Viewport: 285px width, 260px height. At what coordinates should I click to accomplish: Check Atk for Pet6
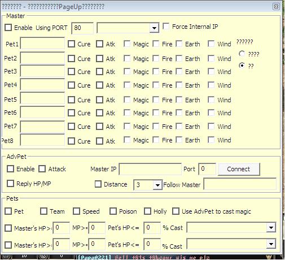tap(99, 113)
